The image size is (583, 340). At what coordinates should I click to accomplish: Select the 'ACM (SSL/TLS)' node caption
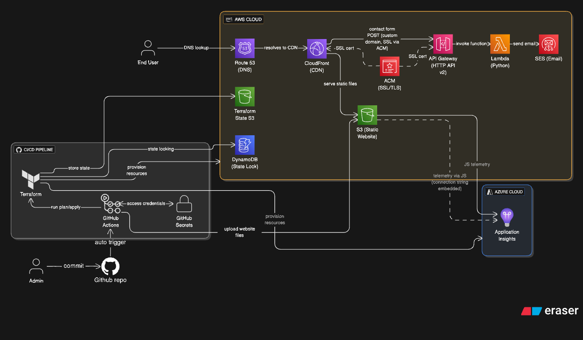pyautogui.click(x=389, y=84)
